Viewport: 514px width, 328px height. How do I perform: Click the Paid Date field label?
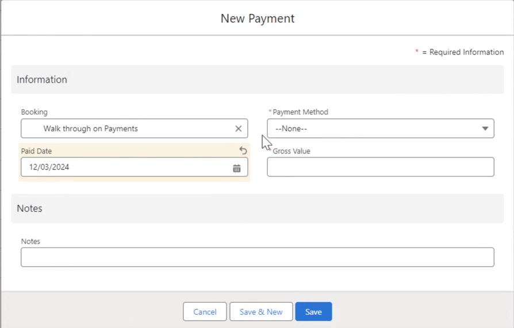point(36,151)
